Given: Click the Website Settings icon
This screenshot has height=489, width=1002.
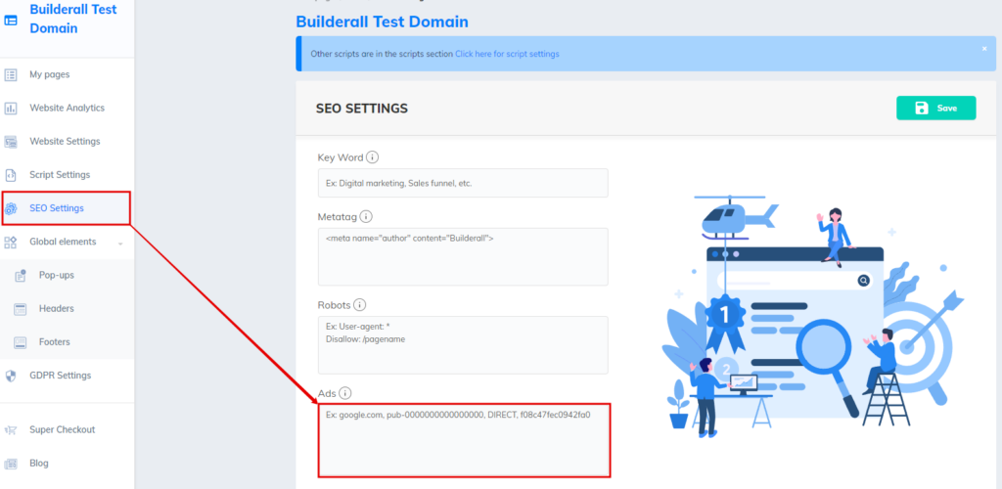Looking at the screenshot, I should (x=11, y=142).
